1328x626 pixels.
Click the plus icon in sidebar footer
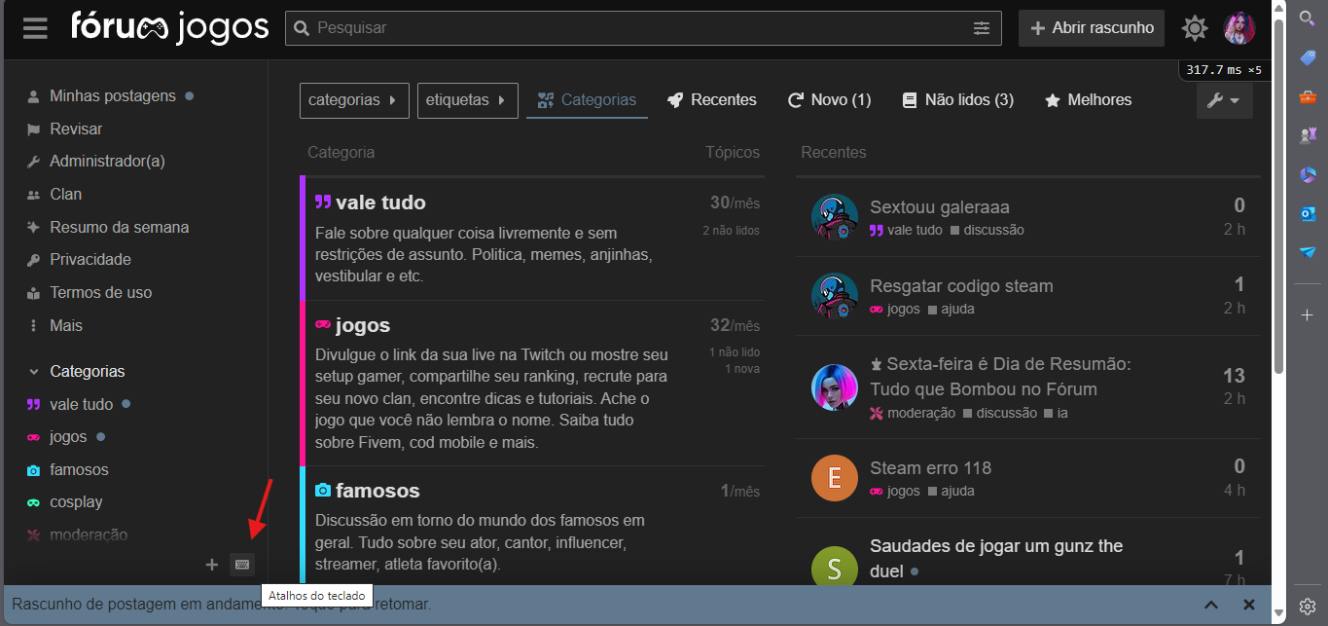pyautogui.click(x=212, y=564)
